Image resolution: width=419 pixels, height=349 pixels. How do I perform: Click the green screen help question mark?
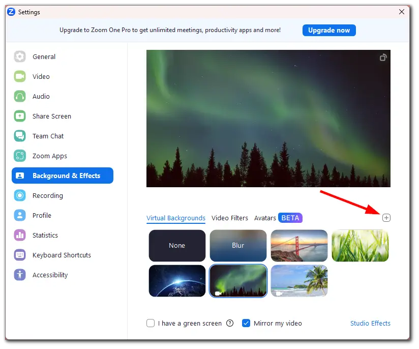coord(230,324)
